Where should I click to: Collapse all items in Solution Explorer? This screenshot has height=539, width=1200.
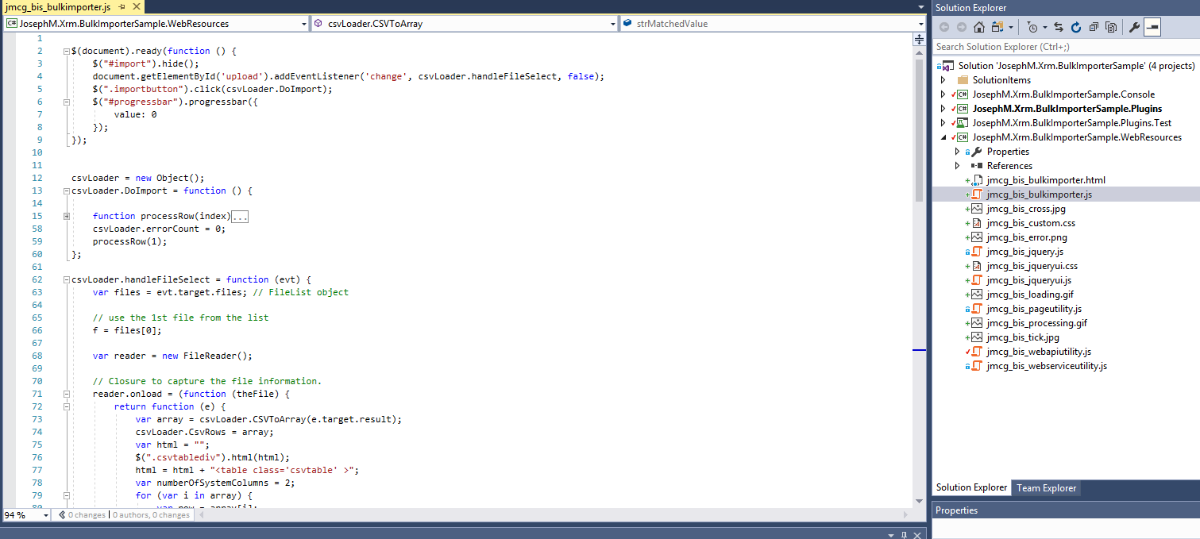pyautogui.click(x=1095, y=26)
